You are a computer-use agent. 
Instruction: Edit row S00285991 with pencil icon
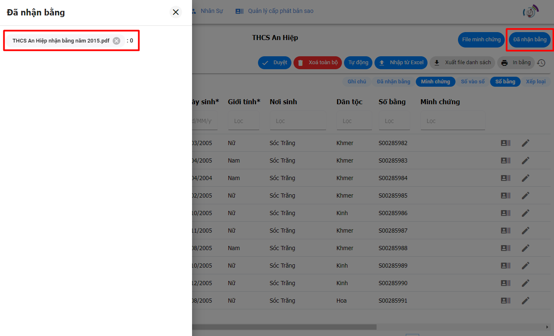[525, 301]
